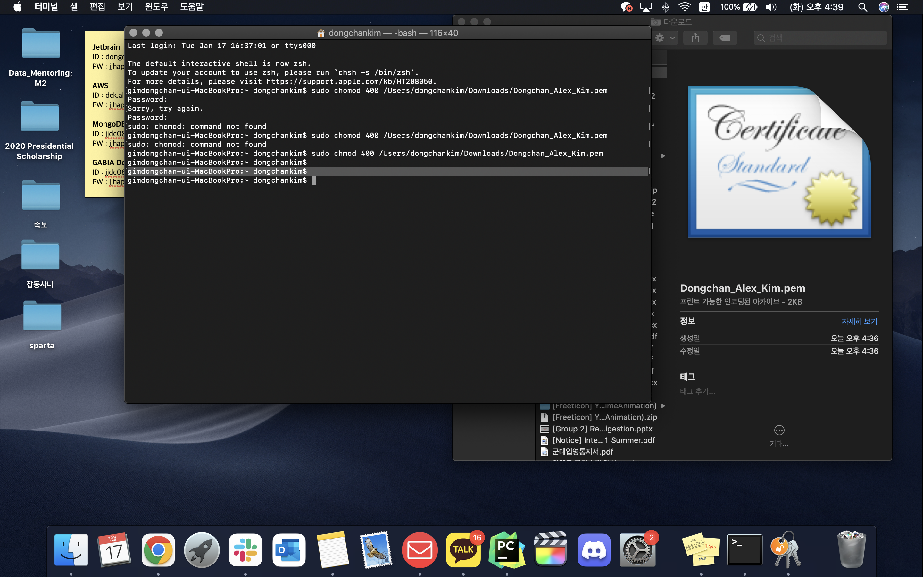Screen dimensions: 923x577
Task: Click the highlighted prompt line in Terminal
Action: pos(387,171)
